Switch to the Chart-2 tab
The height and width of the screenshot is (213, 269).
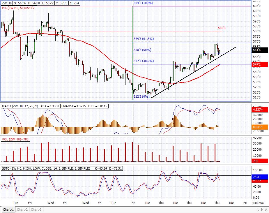pyautogui.click(x=22, y=210)
